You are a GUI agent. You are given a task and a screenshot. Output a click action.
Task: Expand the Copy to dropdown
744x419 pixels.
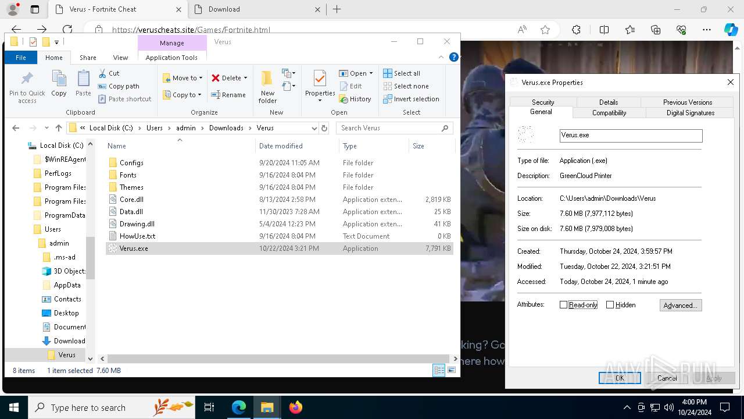[199, 95]
